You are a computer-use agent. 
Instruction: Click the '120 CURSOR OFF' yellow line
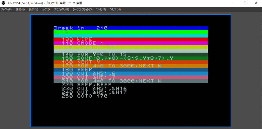coord(131,47)
